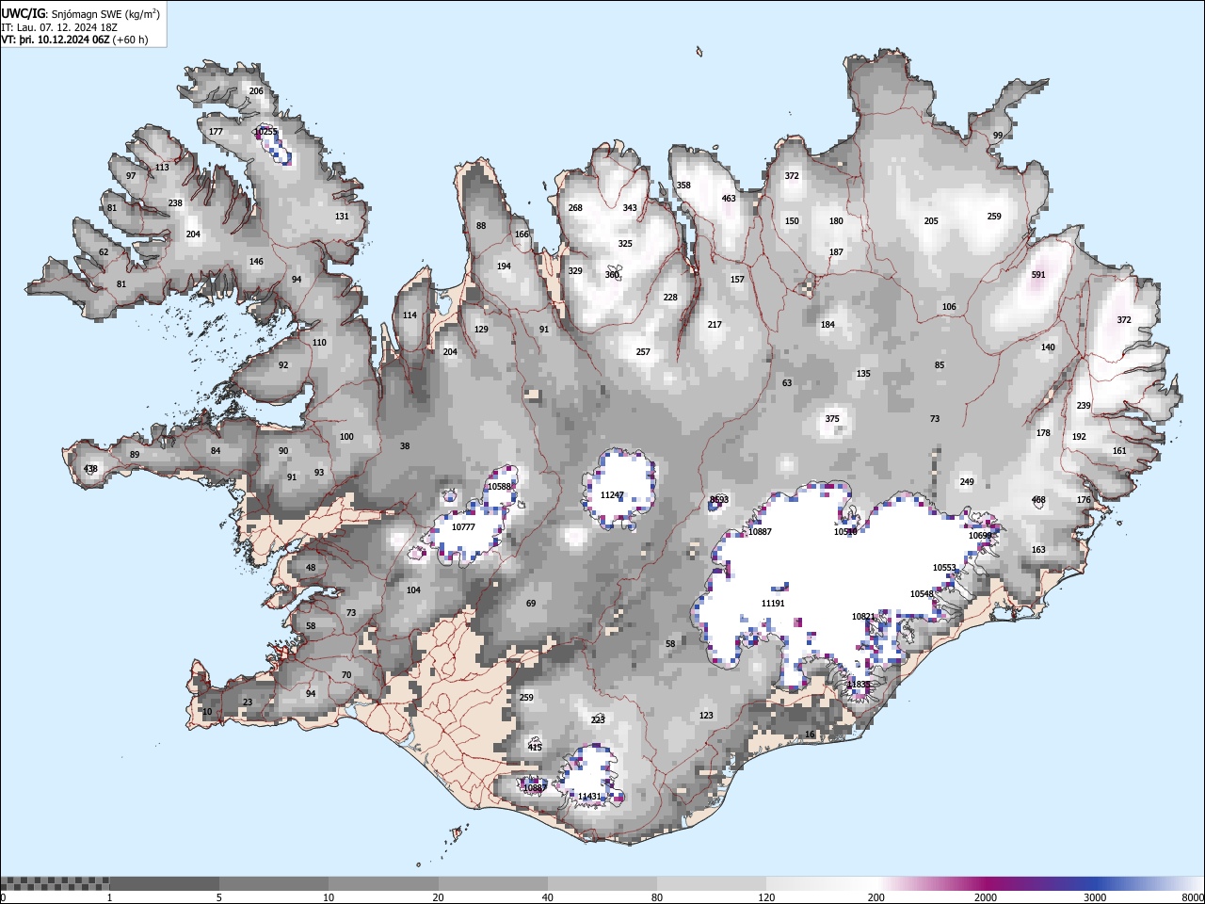Click the map value '343'
Viewport: 1205px width, 904px height.
tap(630, 208)
